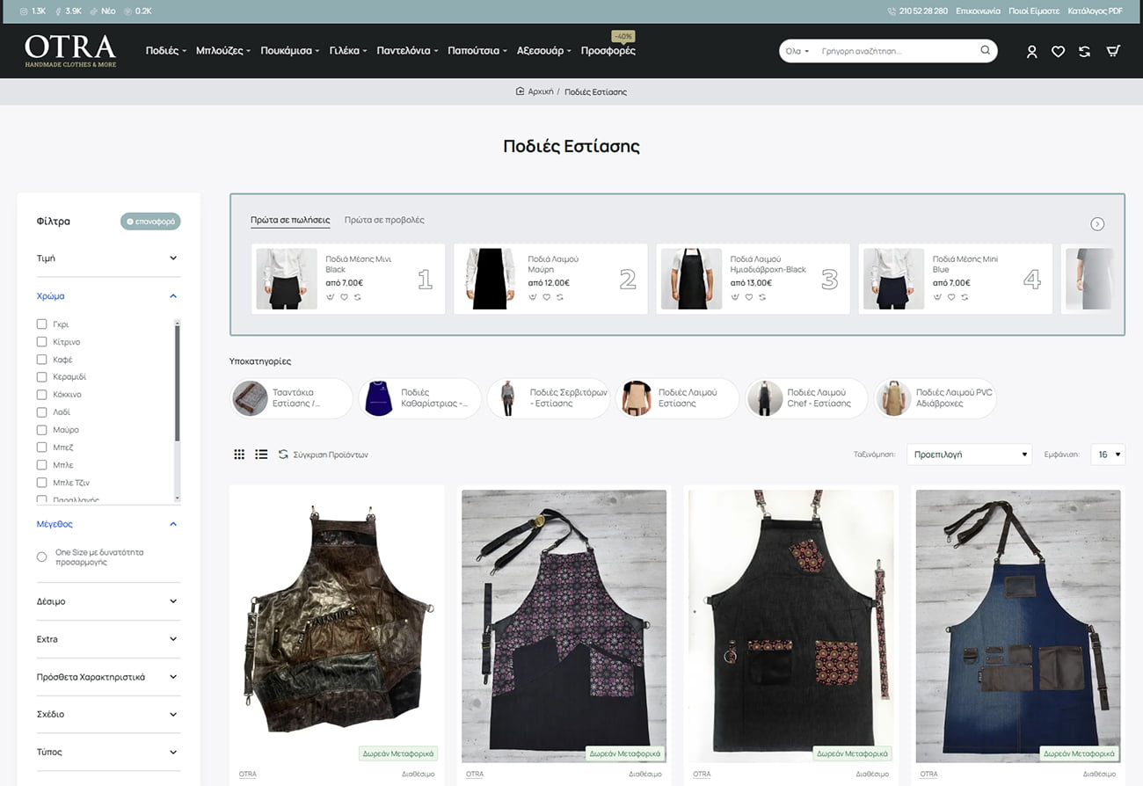Open the Κατάλογος PDF link
The height and width of the screenshot is (786, 1143).
[1095, 11]
